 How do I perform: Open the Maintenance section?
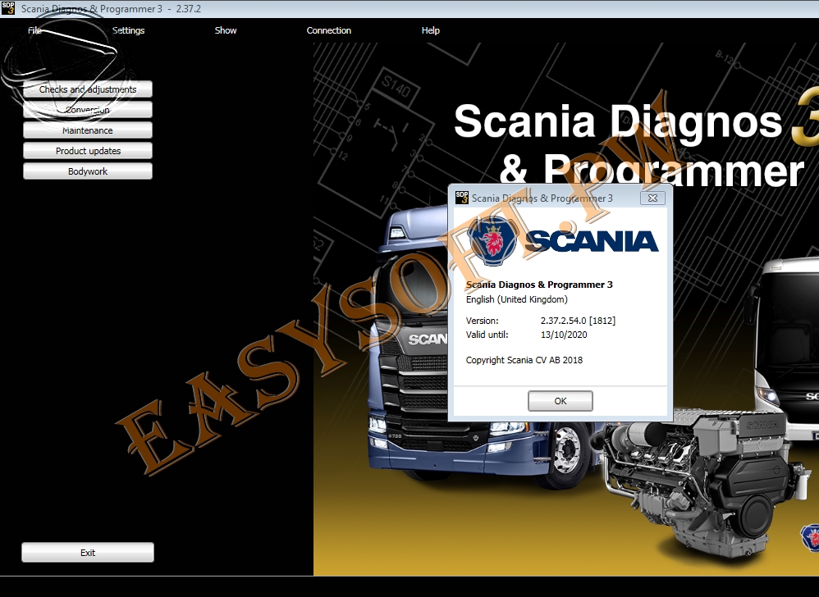[x=88, y=130]
